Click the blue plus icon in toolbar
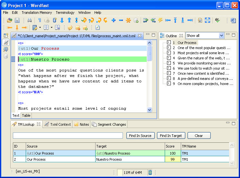The image size is (240, 178). 114,20
